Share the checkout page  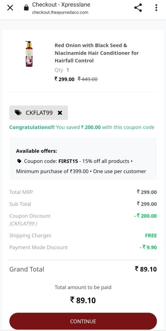[x=138, y=8]
